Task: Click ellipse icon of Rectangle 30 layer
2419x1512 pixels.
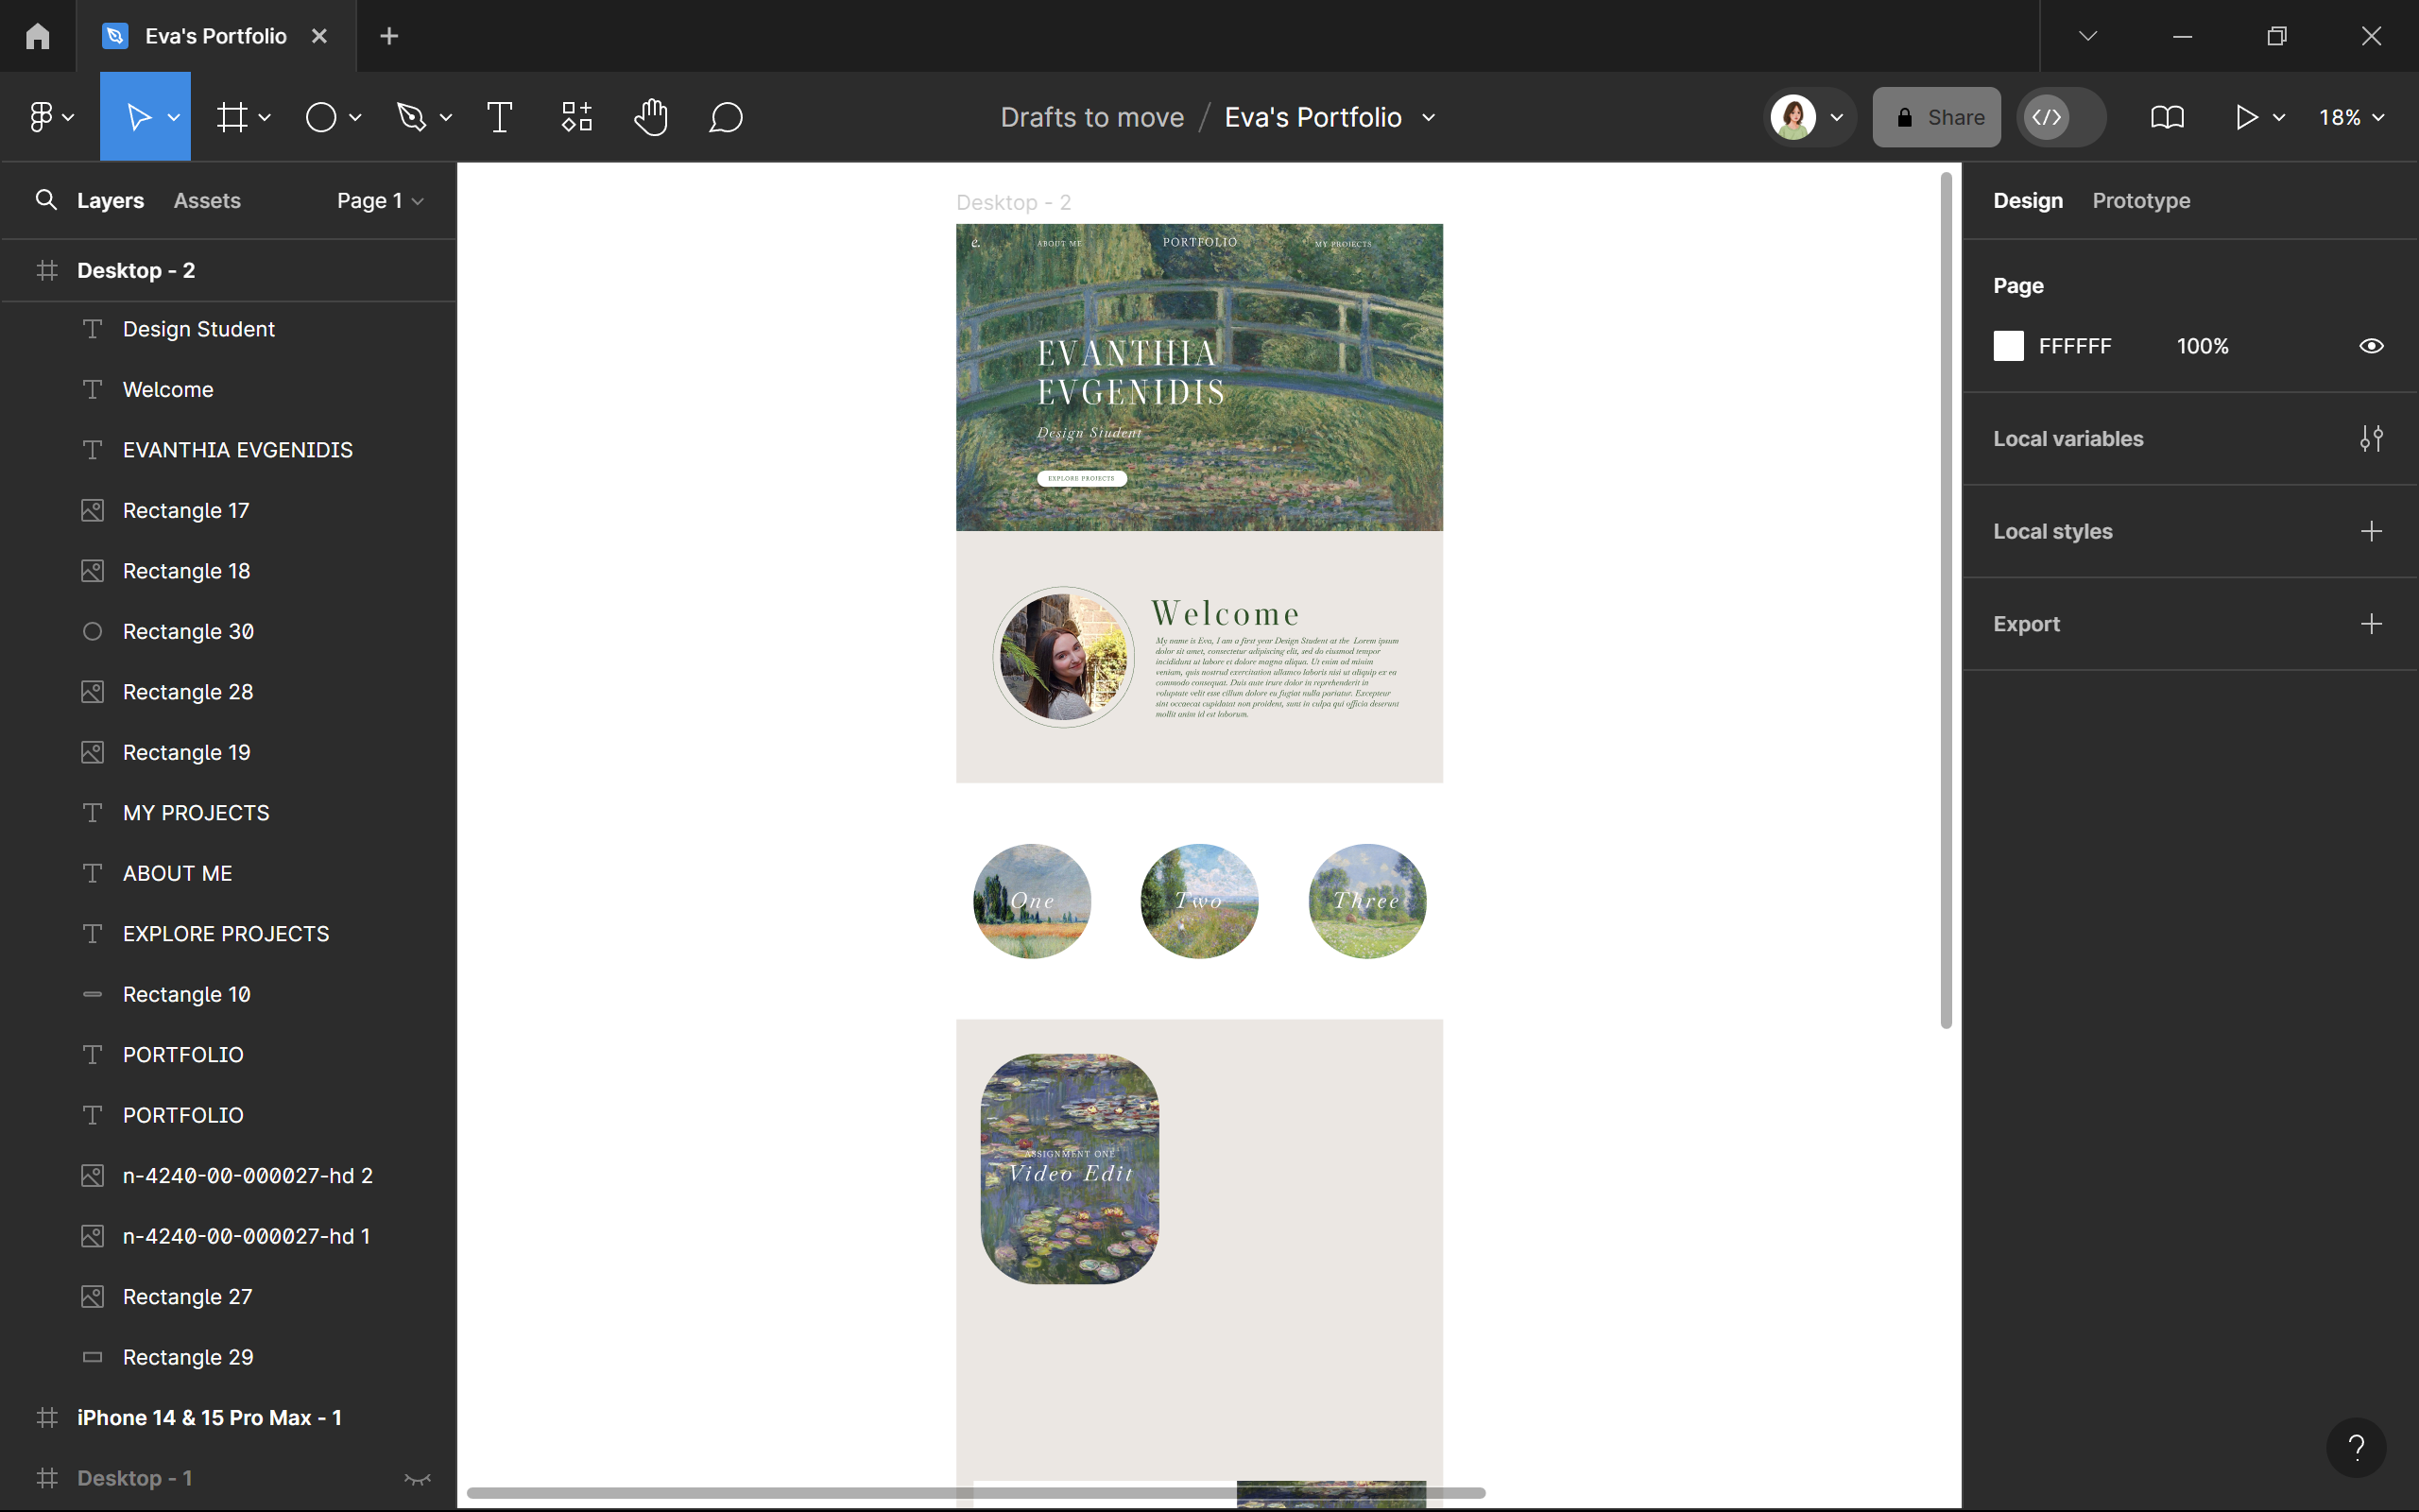Action: click(92, 631)
